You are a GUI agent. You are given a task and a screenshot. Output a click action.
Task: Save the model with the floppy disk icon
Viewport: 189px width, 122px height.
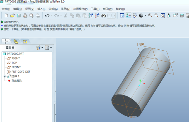pyautogui.click(x=19, y=15)
